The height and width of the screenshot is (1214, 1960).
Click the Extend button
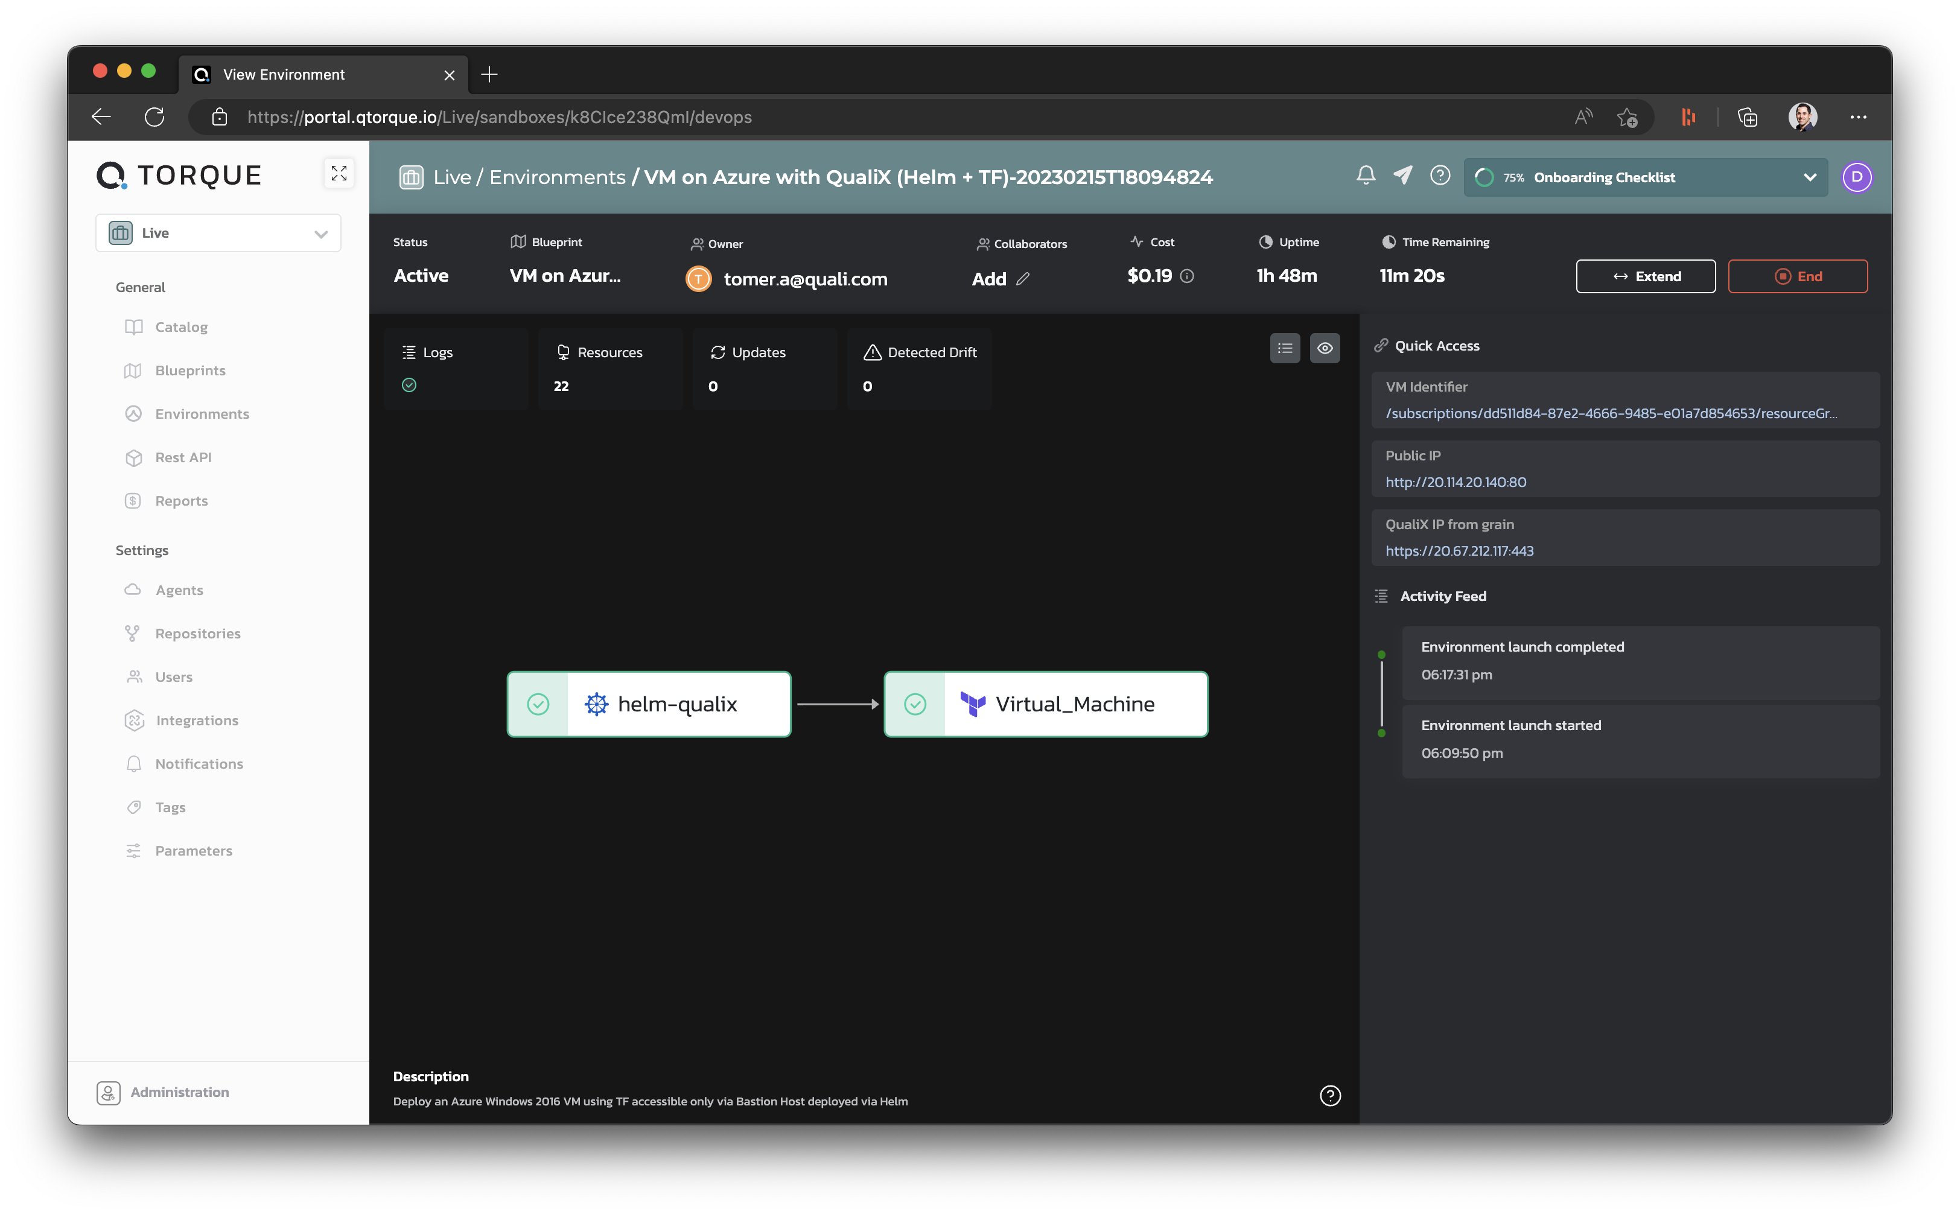coord(1645,276)
